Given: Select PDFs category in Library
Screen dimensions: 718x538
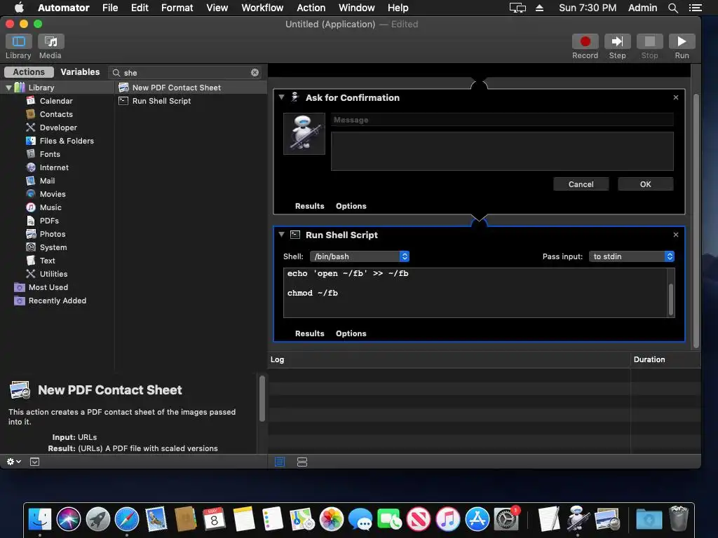Looking at the screenshot, I should click(x=49, y=221).
